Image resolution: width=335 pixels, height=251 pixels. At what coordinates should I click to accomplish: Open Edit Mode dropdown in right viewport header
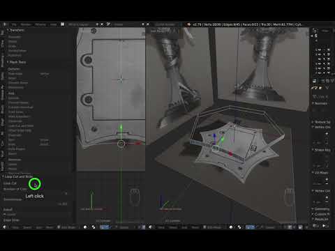(214, 227)
